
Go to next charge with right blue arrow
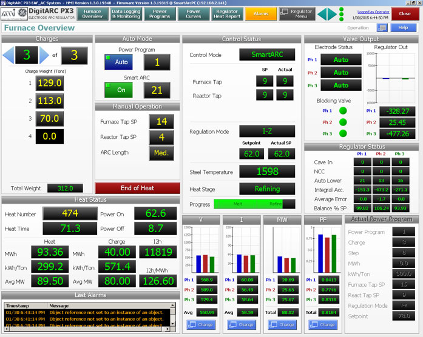click(x=44, y=55)
